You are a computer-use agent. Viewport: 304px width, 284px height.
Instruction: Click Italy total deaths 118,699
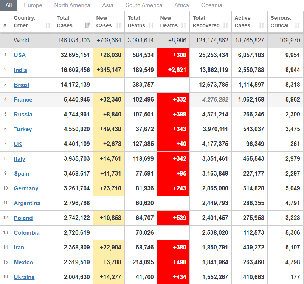coord(143,159)
